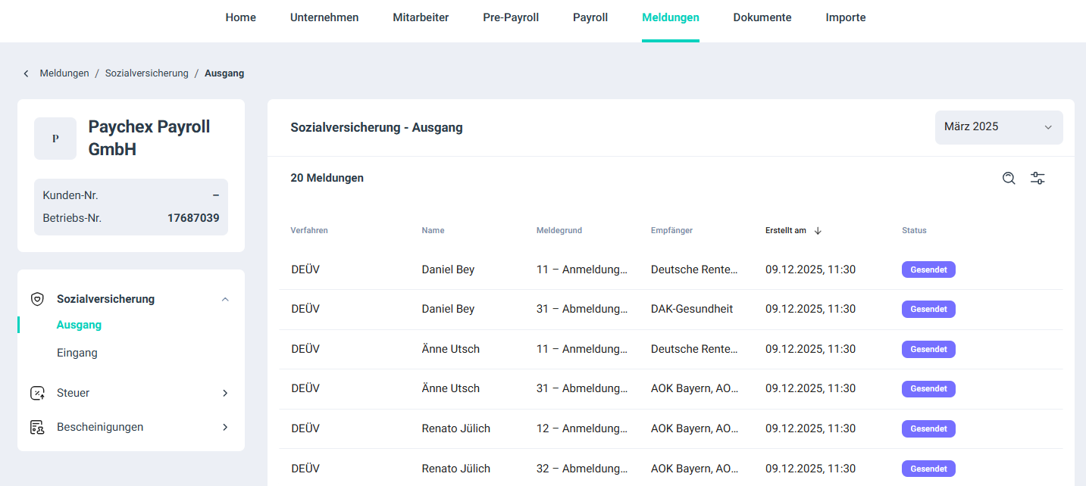Sort by the Name column header
Screen dimensions: 1086x486
coord(433,231)
